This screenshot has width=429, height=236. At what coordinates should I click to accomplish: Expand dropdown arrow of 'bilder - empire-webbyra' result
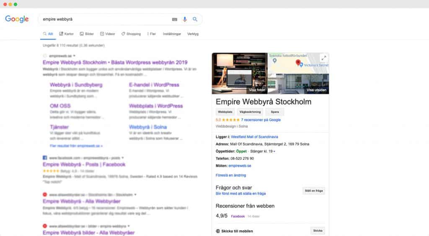pyautogui.click(x=129, y=226)
